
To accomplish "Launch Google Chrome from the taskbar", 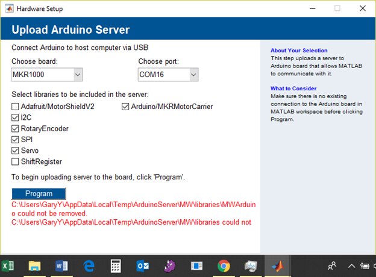I will [224, 266].
